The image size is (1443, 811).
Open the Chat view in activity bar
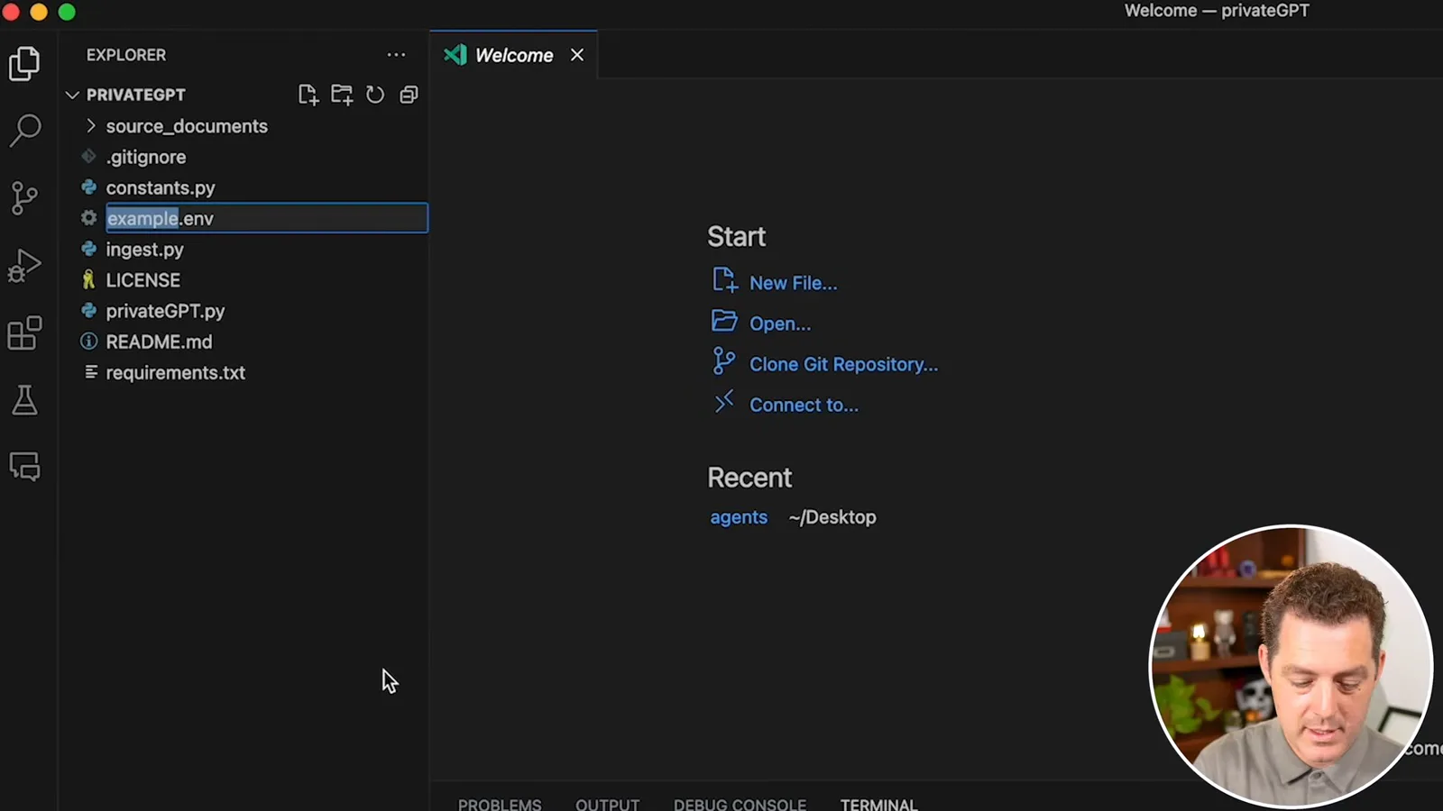coord(24,467)
